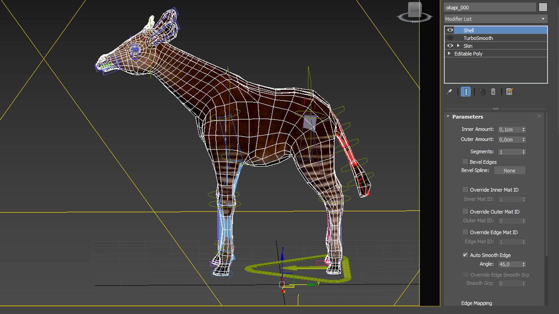Collapse the Parameters rollout
Screen dimensions: 559x314
click(x=448, y=116)
